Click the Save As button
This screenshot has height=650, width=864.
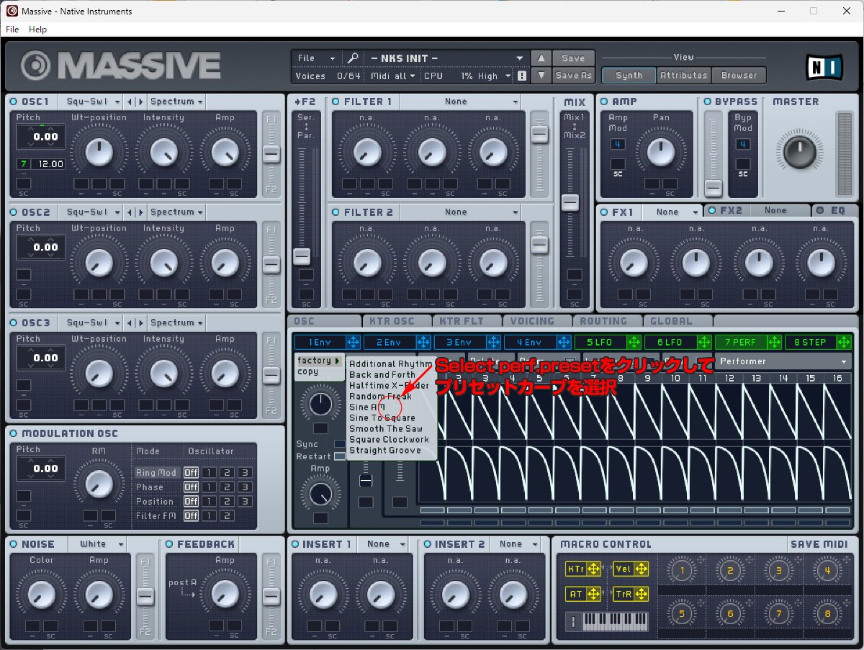573,76
